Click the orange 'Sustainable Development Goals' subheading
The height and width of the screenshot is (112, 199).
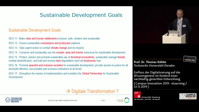34,30
